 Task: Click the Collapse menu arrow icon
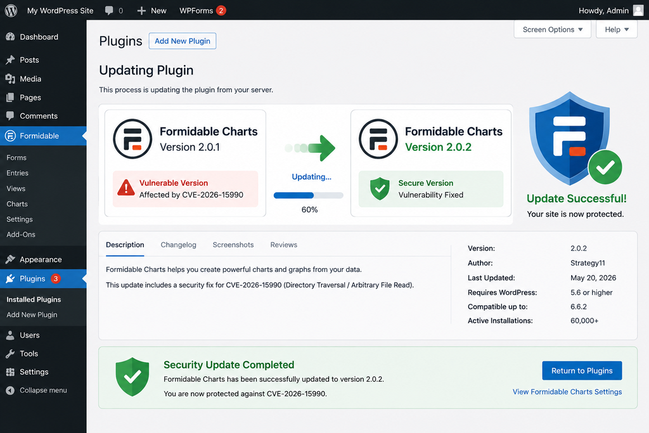[10, 391]
